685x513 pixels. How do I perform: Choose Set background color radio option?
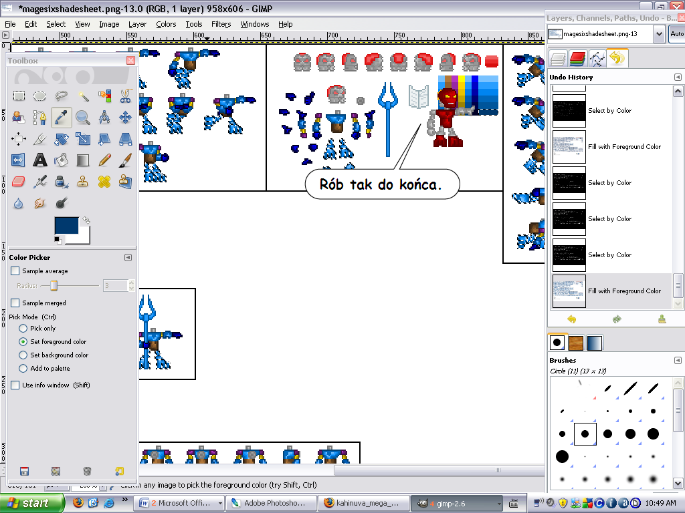[23, 355]
